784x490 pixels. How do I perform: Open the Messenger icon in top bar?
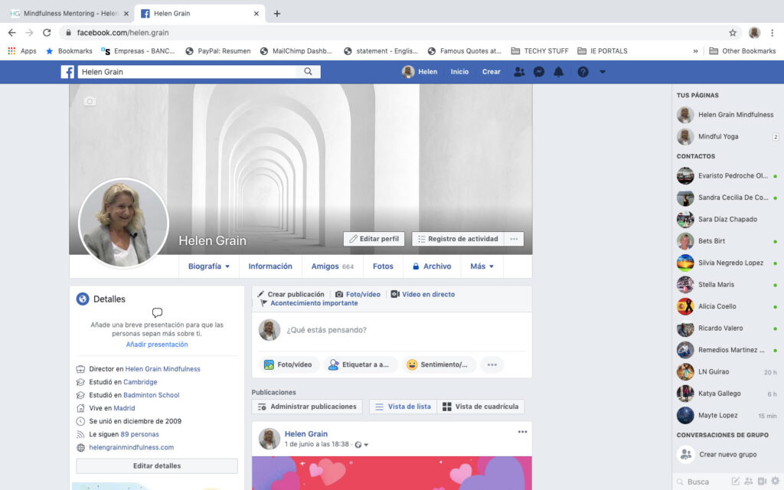click(x=539, y=72)
